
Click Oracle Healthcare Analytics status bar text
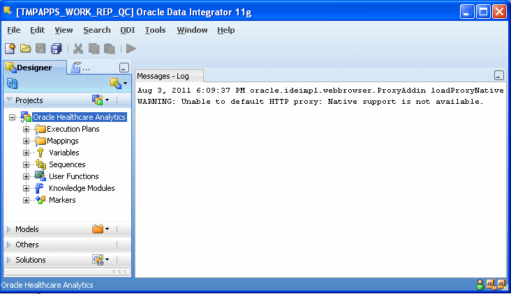47,285
